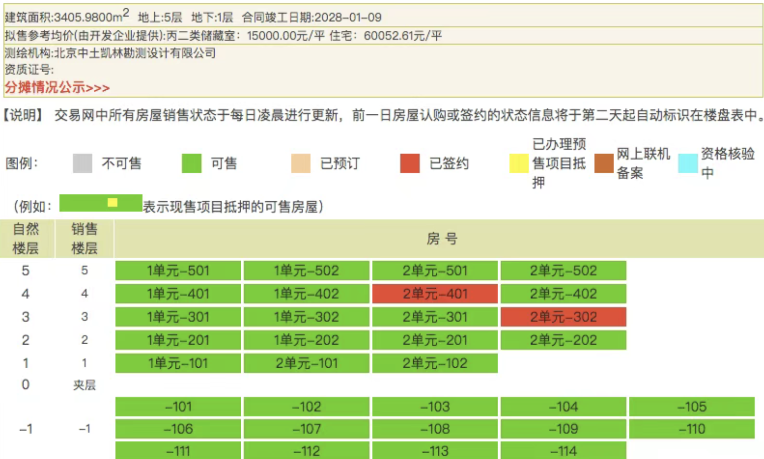Click the cyan 资格核验中 swatch
The width and height of the screenshot is (764, 459).
(688, 163)
